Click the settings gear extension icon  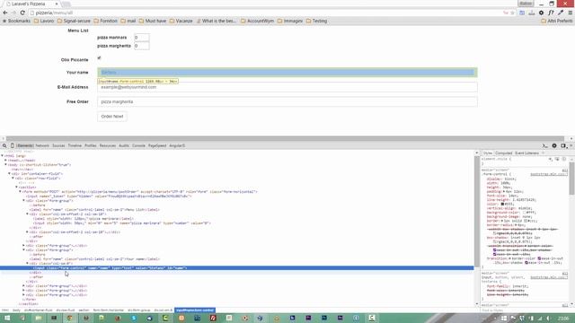click(541, 13)
